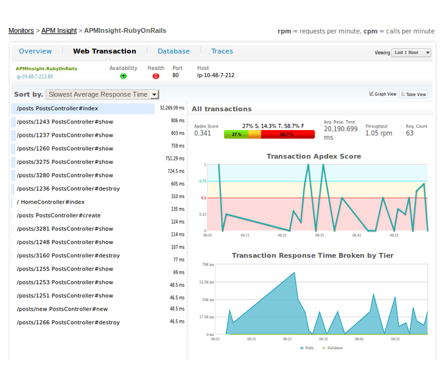
Task: Open the Sort by dropdown
Action: click(x=102, y=94)
